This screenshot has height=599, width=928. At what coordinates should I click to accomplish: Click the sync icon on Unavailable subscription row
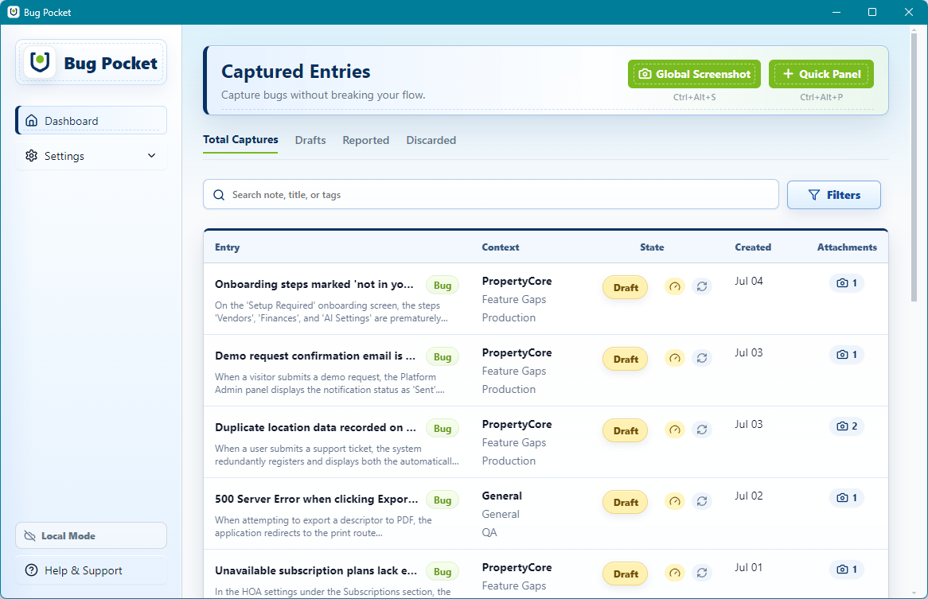click(x=702, y=573)
